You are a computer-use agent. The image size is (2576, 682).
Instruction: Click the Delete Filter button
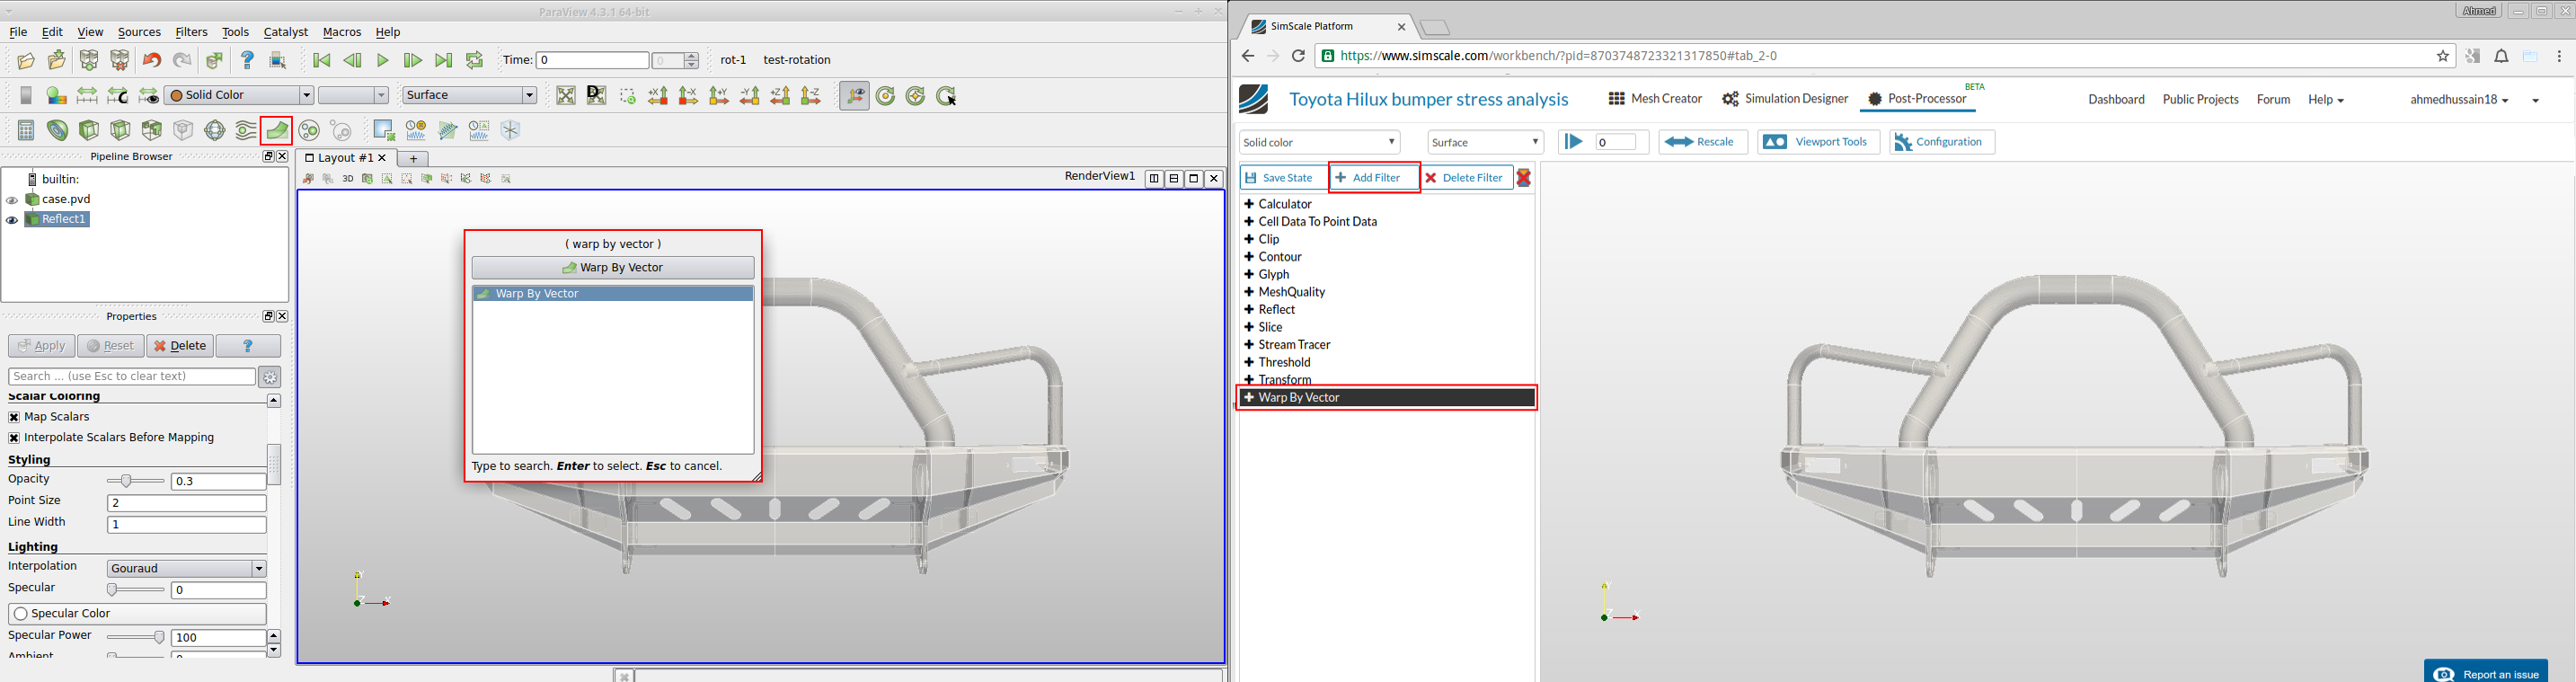point(1466,178)
